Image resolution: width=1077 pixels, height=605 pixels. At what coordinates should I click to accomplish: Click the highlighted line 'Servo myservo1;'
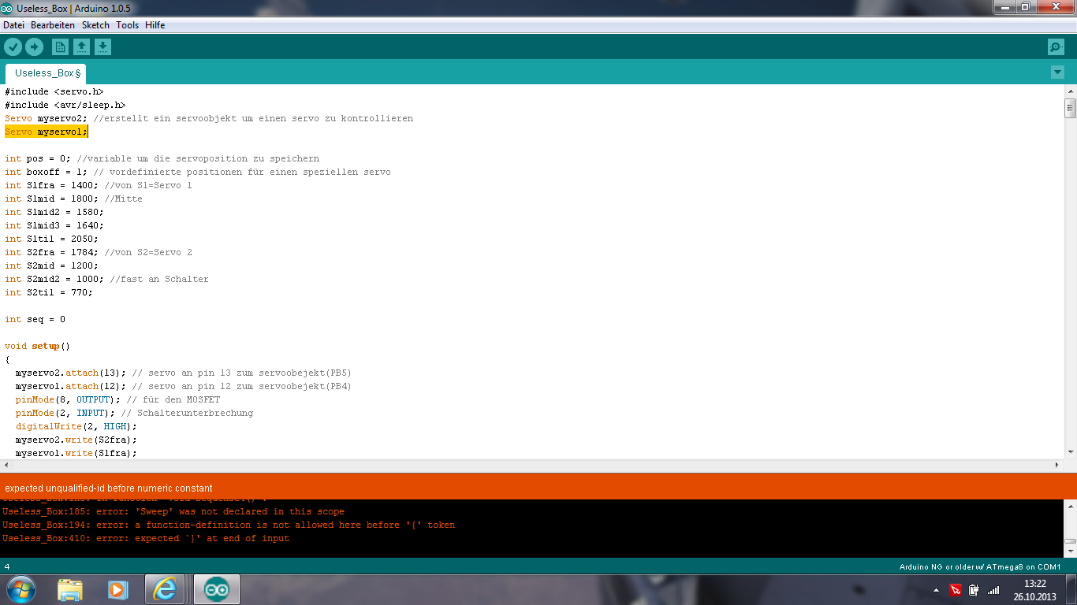coord(46,132)
